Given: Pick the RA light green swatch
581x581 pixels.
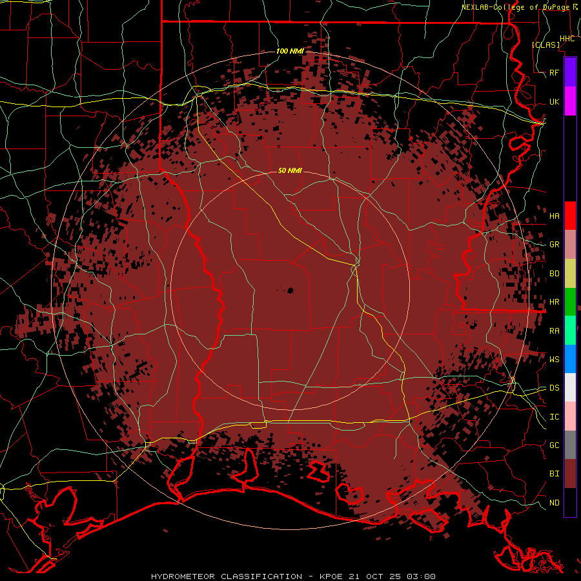Looking at the screenshot, I should pyautogui.click(x=570, y=331).
